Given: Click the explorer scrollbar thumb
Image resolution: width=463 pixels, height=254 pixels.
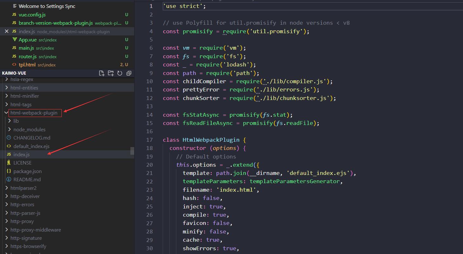Looking at the screenshot, I should 132,151.
